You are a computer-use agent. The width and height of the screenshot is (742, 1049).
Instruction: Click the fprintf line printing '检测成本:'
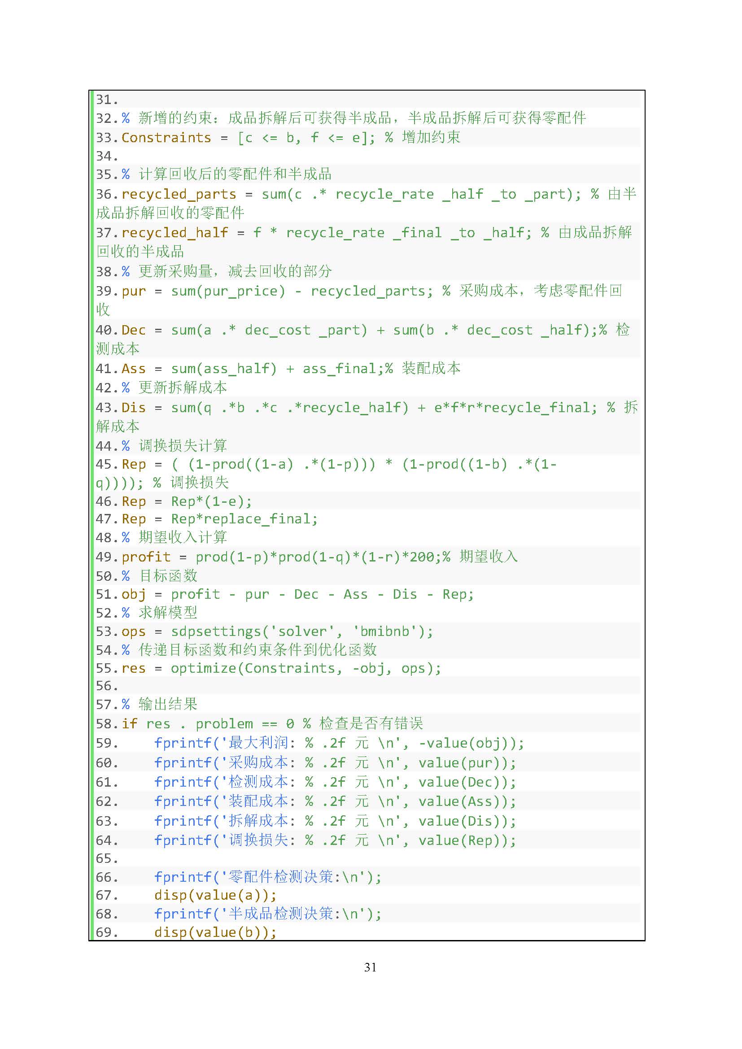pyautogui.click(x=335, y=782)
